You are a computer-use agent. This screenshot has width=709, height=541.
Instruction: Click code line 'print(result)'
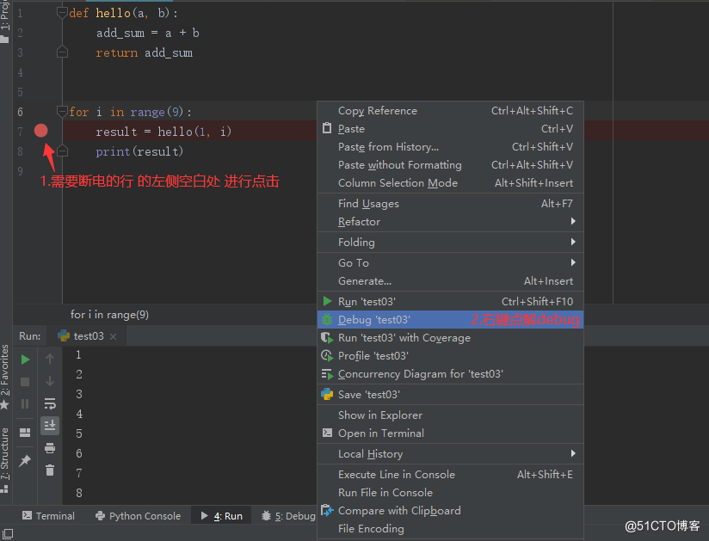(x=139, y=151)
